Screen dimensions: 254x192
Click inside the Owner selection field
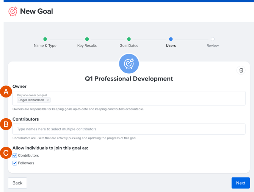point(129,98)
